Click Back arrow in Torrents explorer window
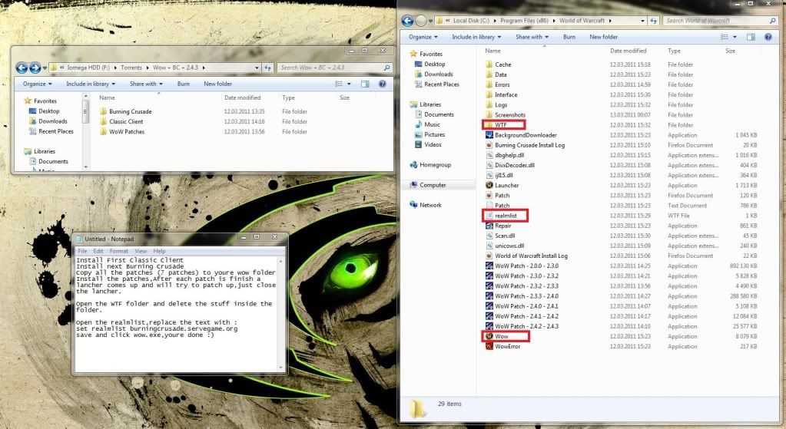 (x=22, y=68)
